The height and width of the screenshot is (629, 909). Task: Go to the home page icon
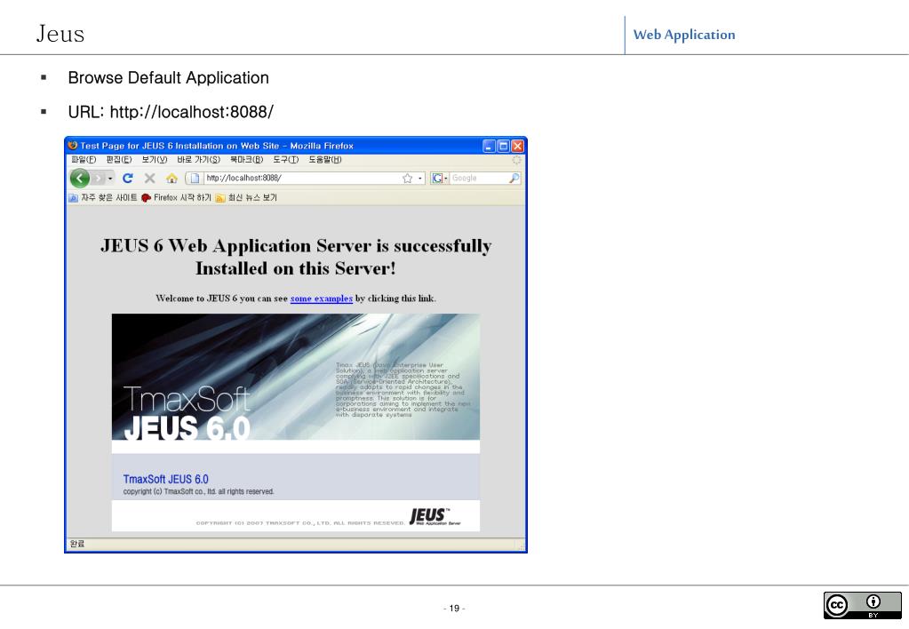[x=171, y=178]
